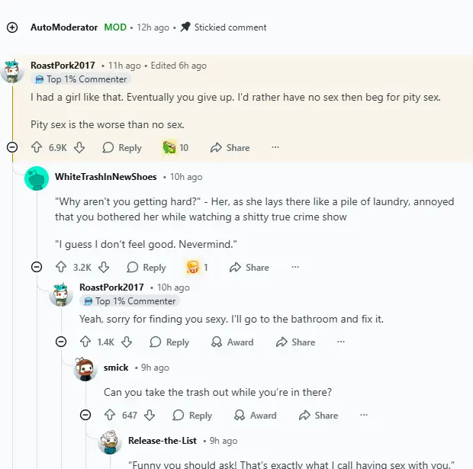Reply to smick's comment
Viewport: 473px width, 469px height.
click(192, 416)
